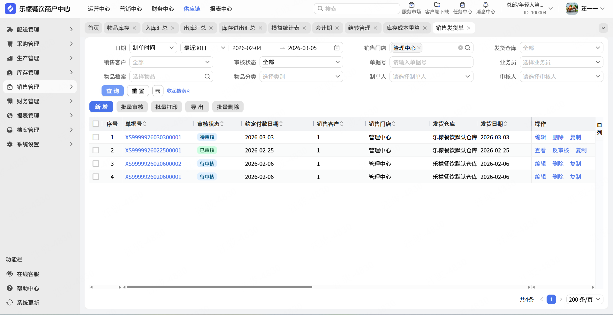Open 在线客服 in the function bar
The image size is (613, 315).
[28, 274]
